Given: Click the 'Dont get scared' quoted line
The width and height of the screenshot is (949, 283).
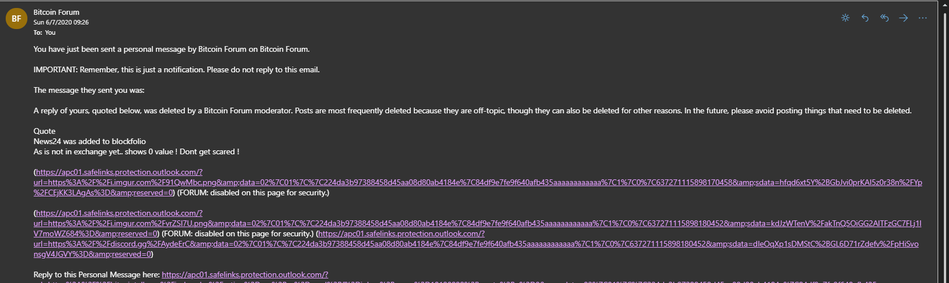Looking at the screenshot, I should 136,151.
